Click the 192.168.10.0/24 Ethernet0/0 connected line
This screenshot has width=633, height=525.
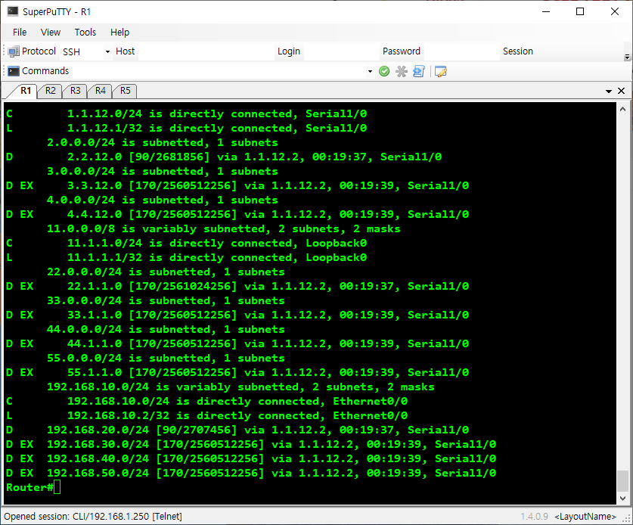pos(206,401)
